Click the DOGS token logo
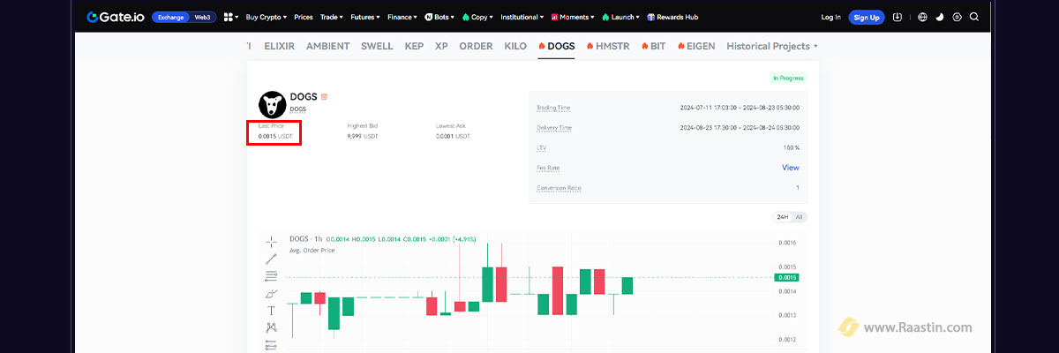 pyautogui.click(x=272, y=104)
